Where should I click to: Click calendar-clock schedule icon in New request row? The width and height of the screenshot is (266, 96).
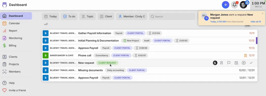click(236, 63)
